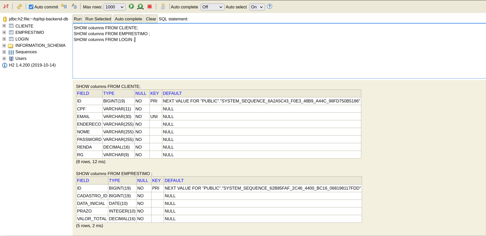
Task: Click the VARCHAR(11) type cell
Action: coord(118,109)
